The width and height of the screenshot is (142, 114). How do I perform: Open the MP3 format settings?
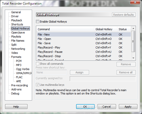pos(19,65)
